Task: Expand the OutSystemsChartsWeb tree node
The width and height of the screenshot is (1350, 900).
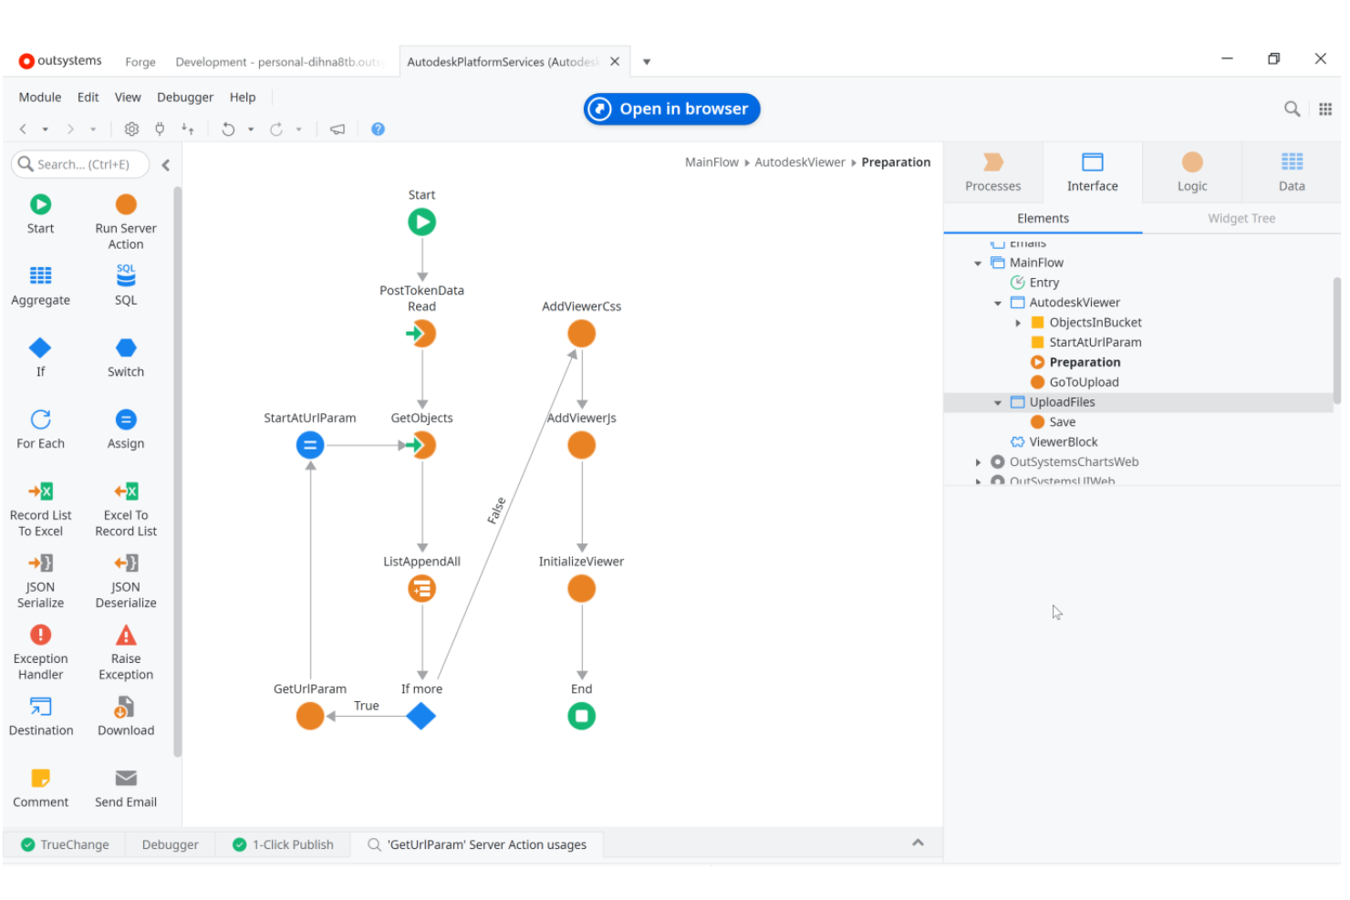Action: click(x=978, y=462)
